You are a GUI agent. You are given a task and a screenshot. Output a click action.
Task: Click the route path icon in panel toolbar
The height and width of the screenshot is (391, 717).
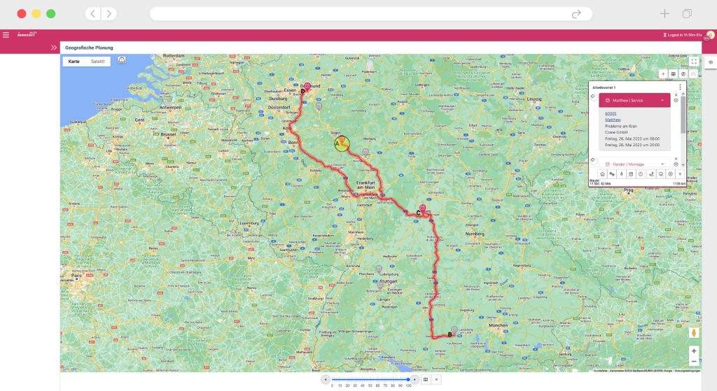[651, 174]
